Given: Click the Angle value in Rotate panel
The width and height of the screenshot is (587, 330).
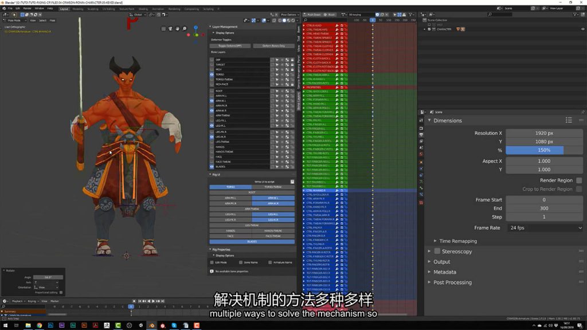Looking at the screenshot, I should (x=48, y=277).
